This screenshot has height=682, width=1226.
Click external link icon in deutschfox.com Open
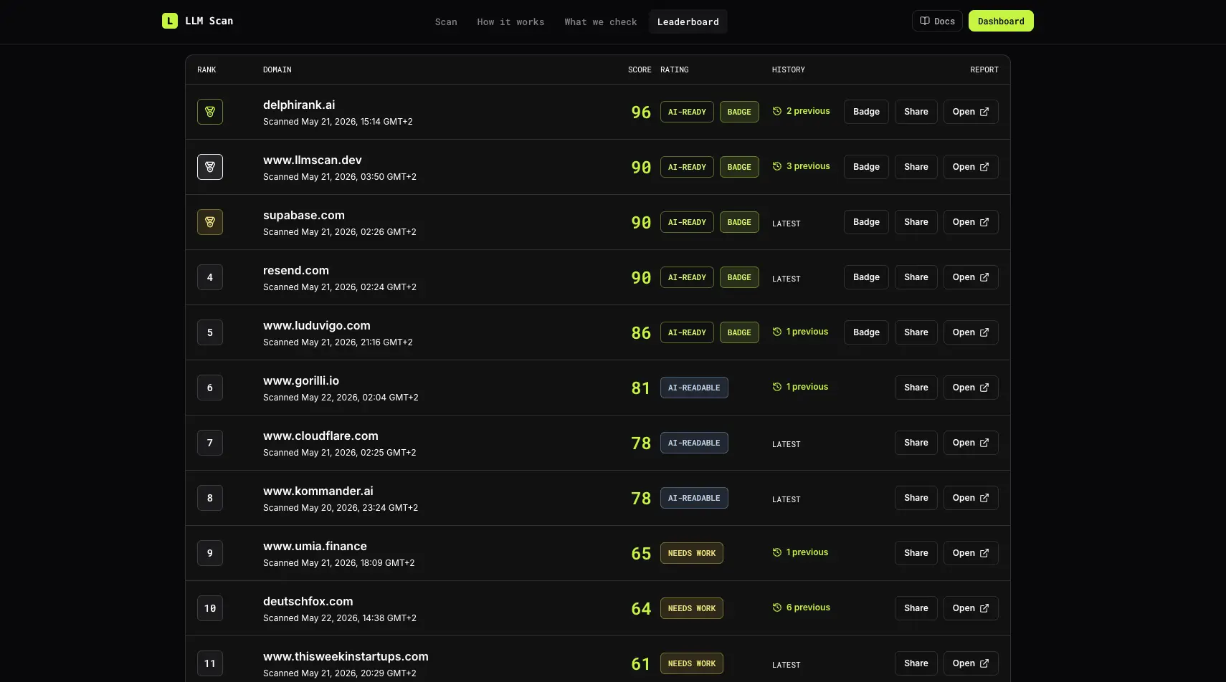[x=984, y=608]
